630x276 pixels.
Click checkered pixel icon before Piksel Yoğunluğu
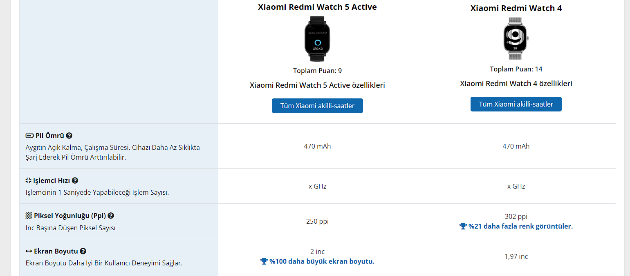pyautogui.click(x=29, y=216)
